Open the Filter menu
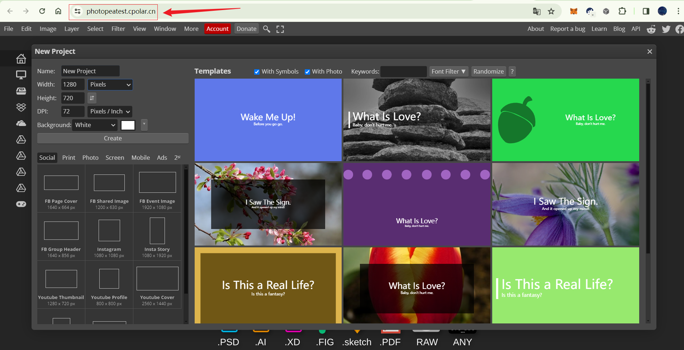 (x=118, y=29)
